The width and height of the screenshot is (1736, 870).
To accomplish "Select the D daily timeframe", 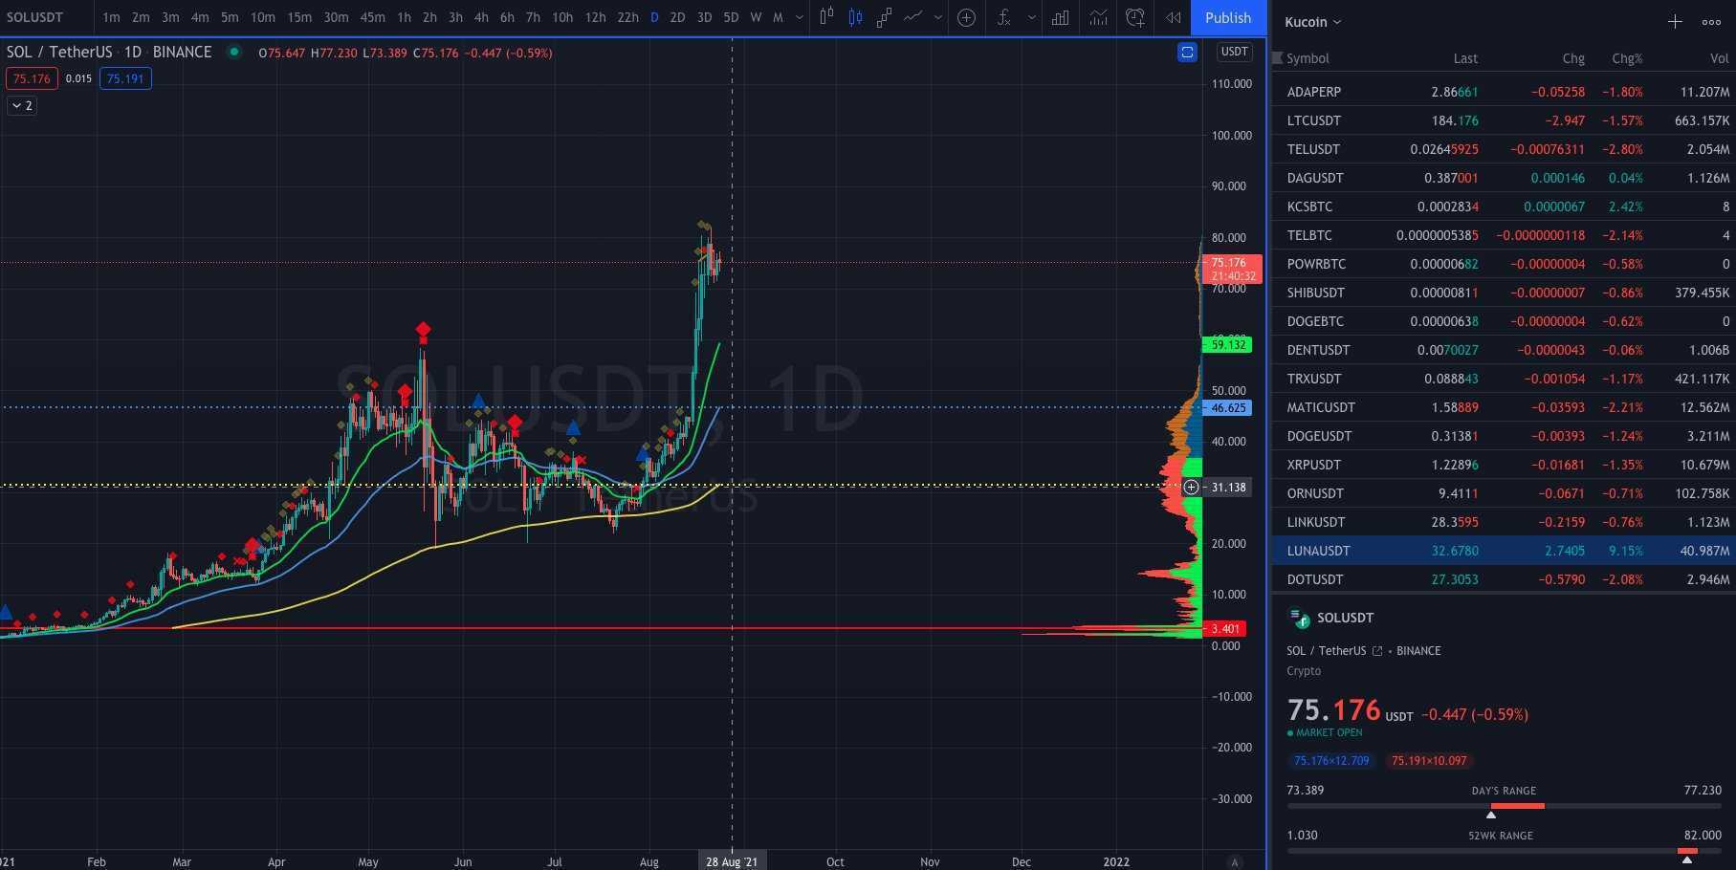I will [x=654, y=17].
